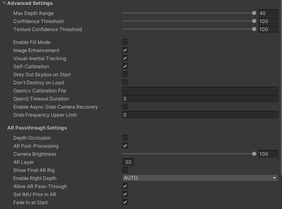282x209 pixels.
Task: Open the Enable Right Depth dropdown
Action: (200, 178)
